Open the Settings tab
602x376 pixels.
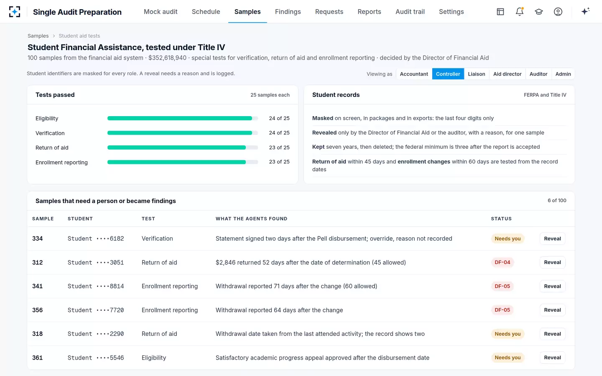[x=451, y=12]
